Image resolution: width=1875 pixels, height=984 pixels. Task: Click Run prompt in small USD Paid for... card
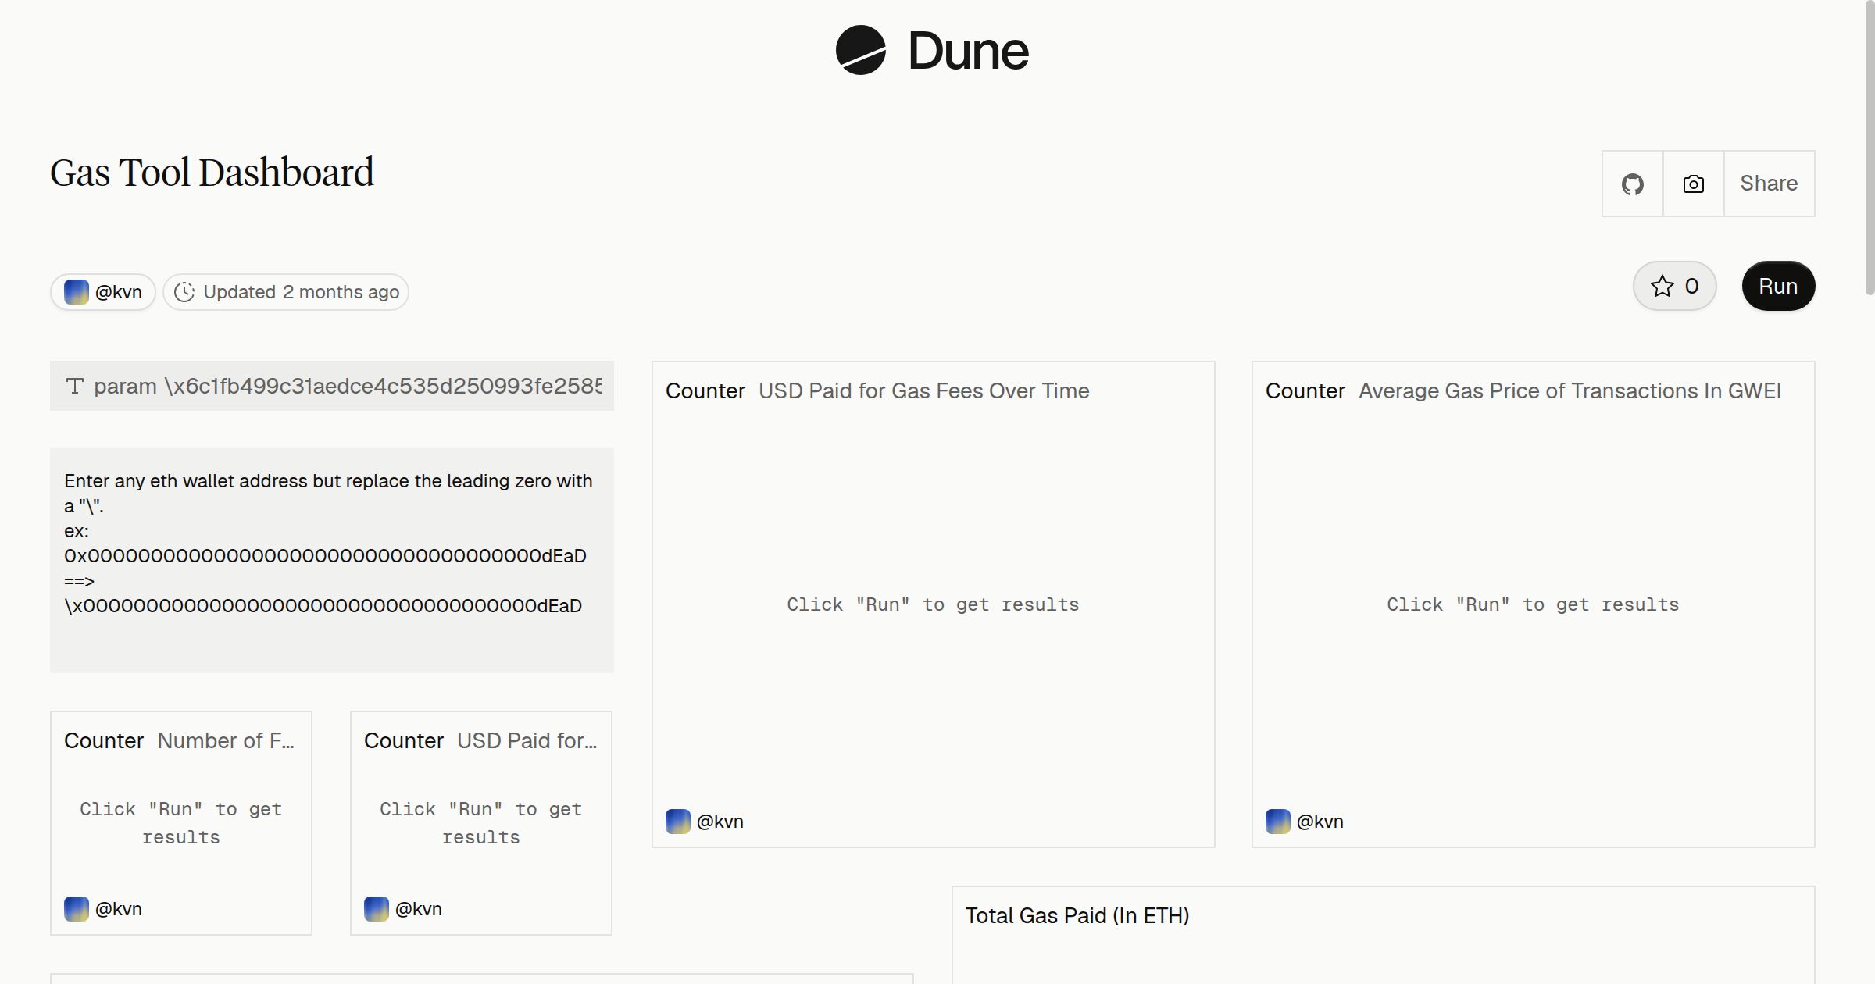[481, 823]
